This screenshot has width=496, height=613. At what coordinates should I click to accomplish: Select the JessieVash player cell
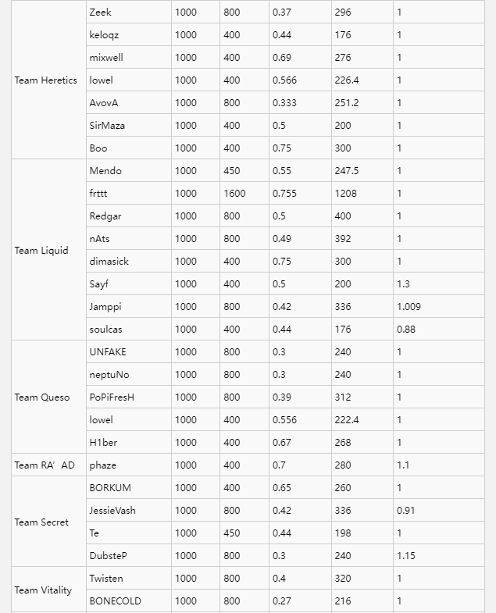[x=112, y=511]
